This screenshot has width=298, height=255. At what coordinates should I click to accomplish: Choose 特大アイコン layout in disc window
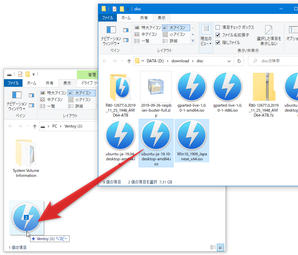coord(148,28)
